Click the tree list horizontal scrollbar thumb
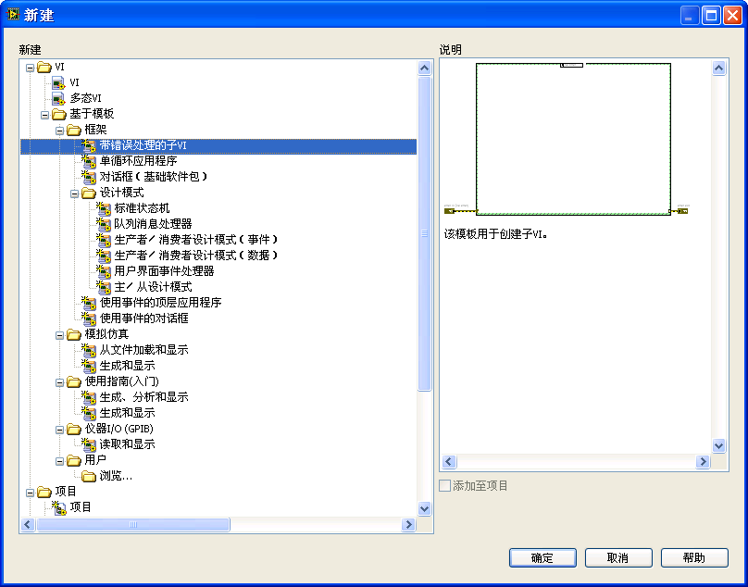 (x=132, y=525)
